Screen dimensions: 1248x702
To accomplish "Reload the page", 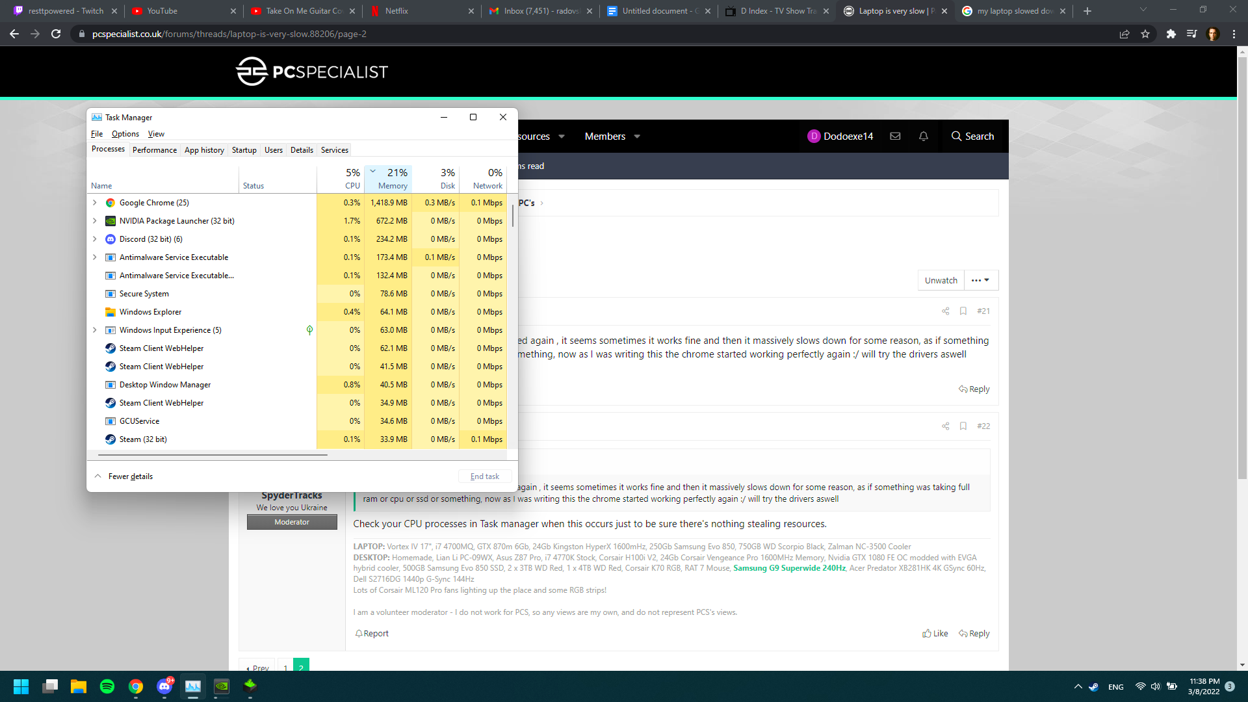I will pyautogui.click(x=56, y=34).
